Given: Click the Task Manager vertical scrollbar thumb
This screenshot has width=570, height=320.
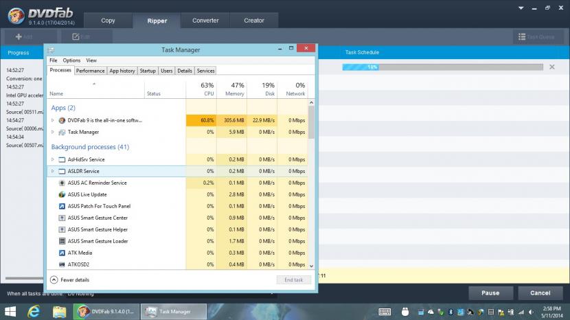Looking at the screenshot, I should pos(311,122).
